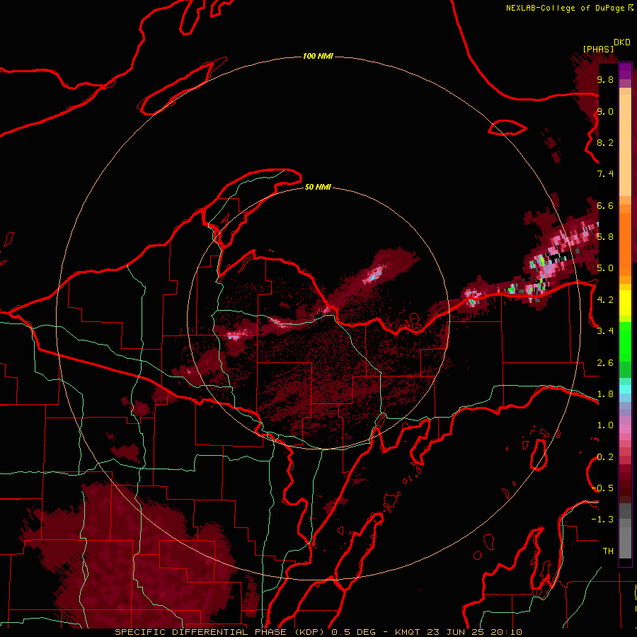
Task: Click the cyan-cored echo near the 50 NMI ring
Action: (x=374, y=274)
